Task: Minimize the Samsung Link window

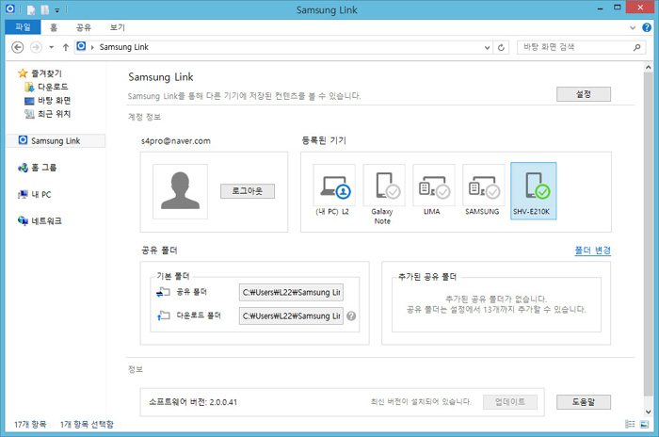Action: coord(601,8)
